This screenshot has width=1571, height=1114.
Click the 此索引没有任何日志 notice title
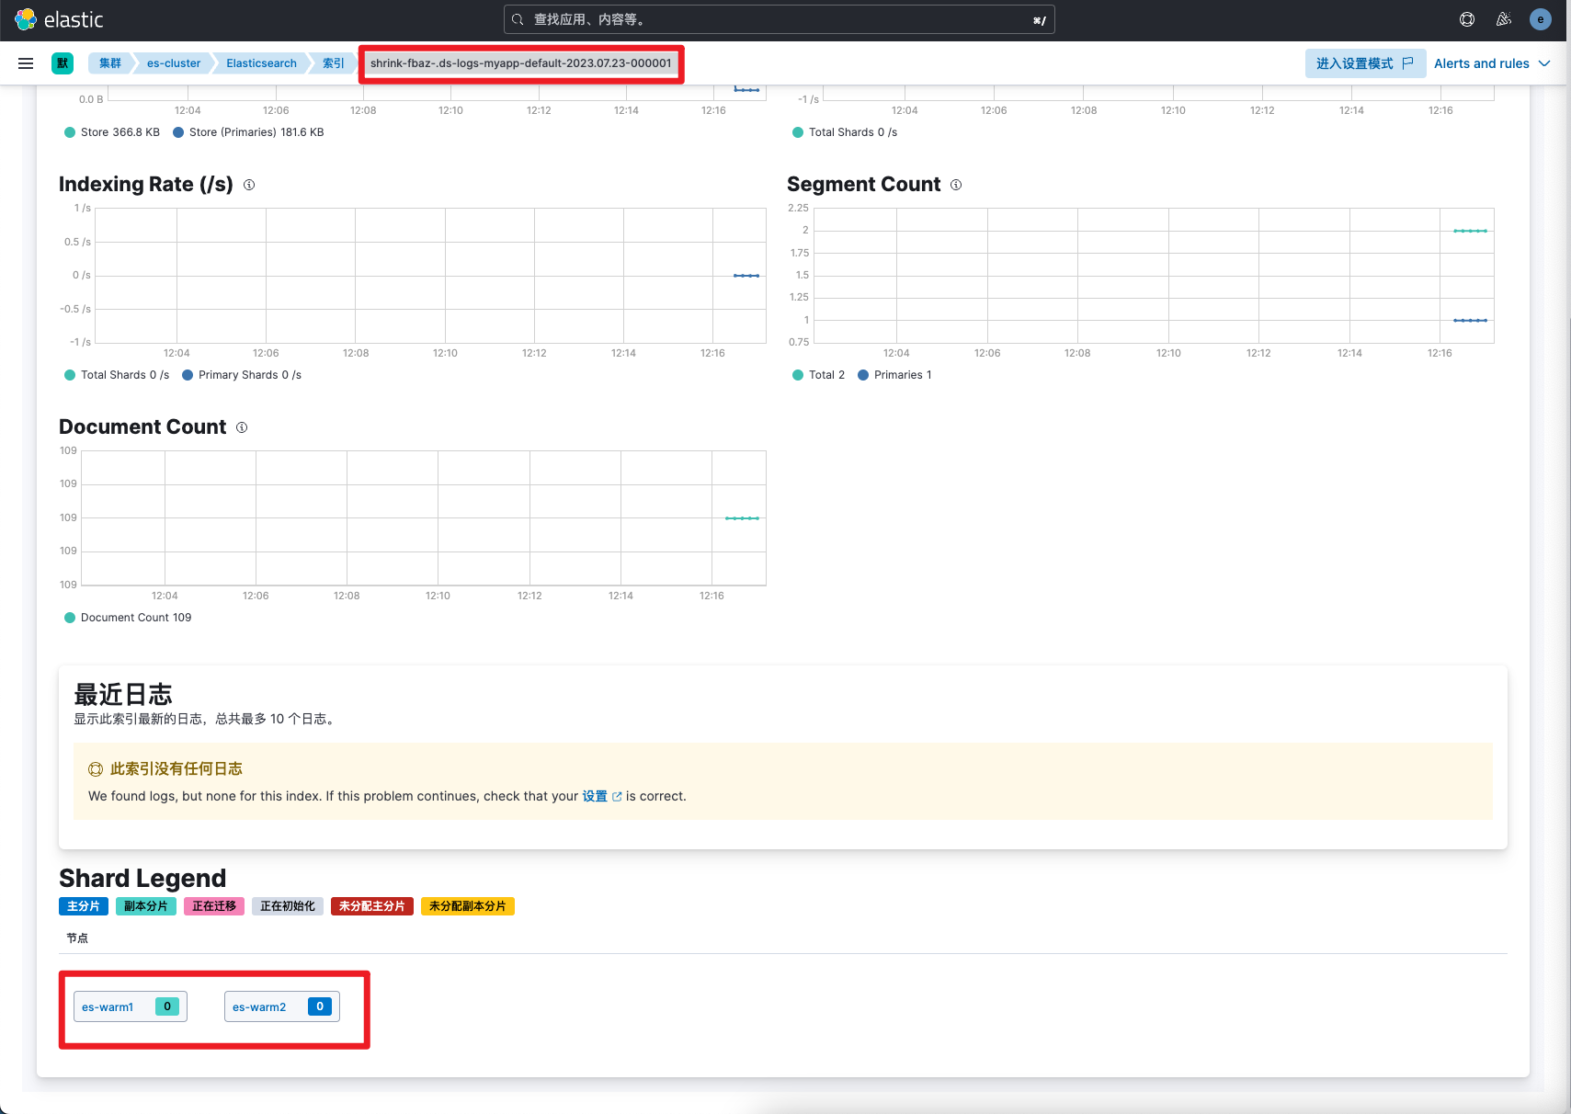[176, 769]
